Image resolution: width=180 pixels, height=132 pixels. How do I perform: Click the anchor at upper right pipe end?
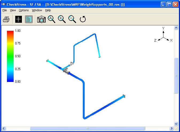click(x=100, y=57)
